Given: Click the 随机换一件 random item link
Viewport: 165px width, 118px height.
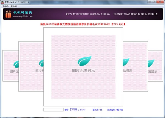Looking at the screenshot, I should point(97,110).
